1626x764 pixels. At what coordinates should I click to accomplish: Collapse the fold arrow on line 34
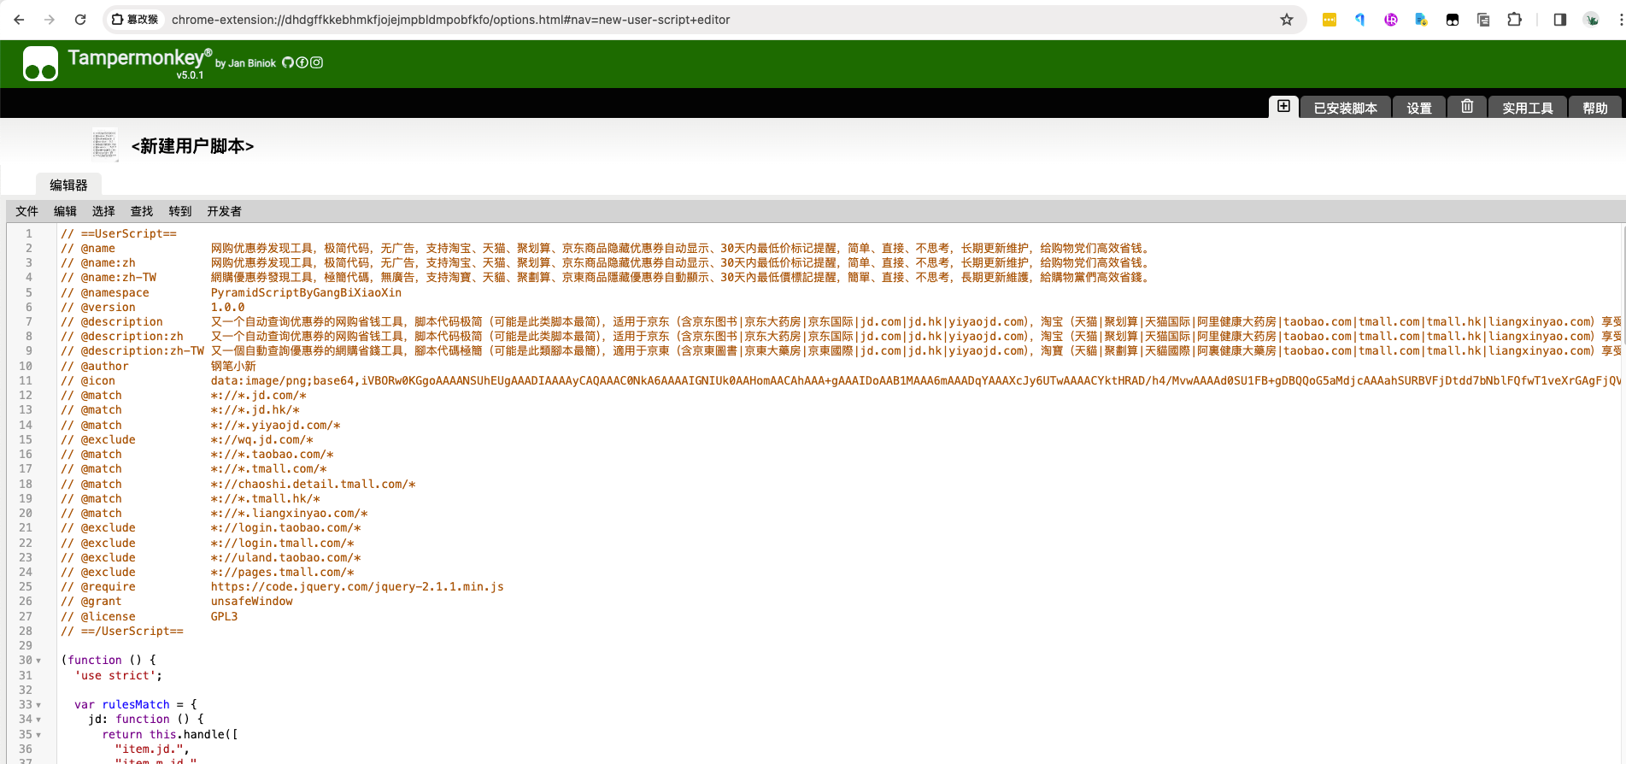click(x=38, y=720)
